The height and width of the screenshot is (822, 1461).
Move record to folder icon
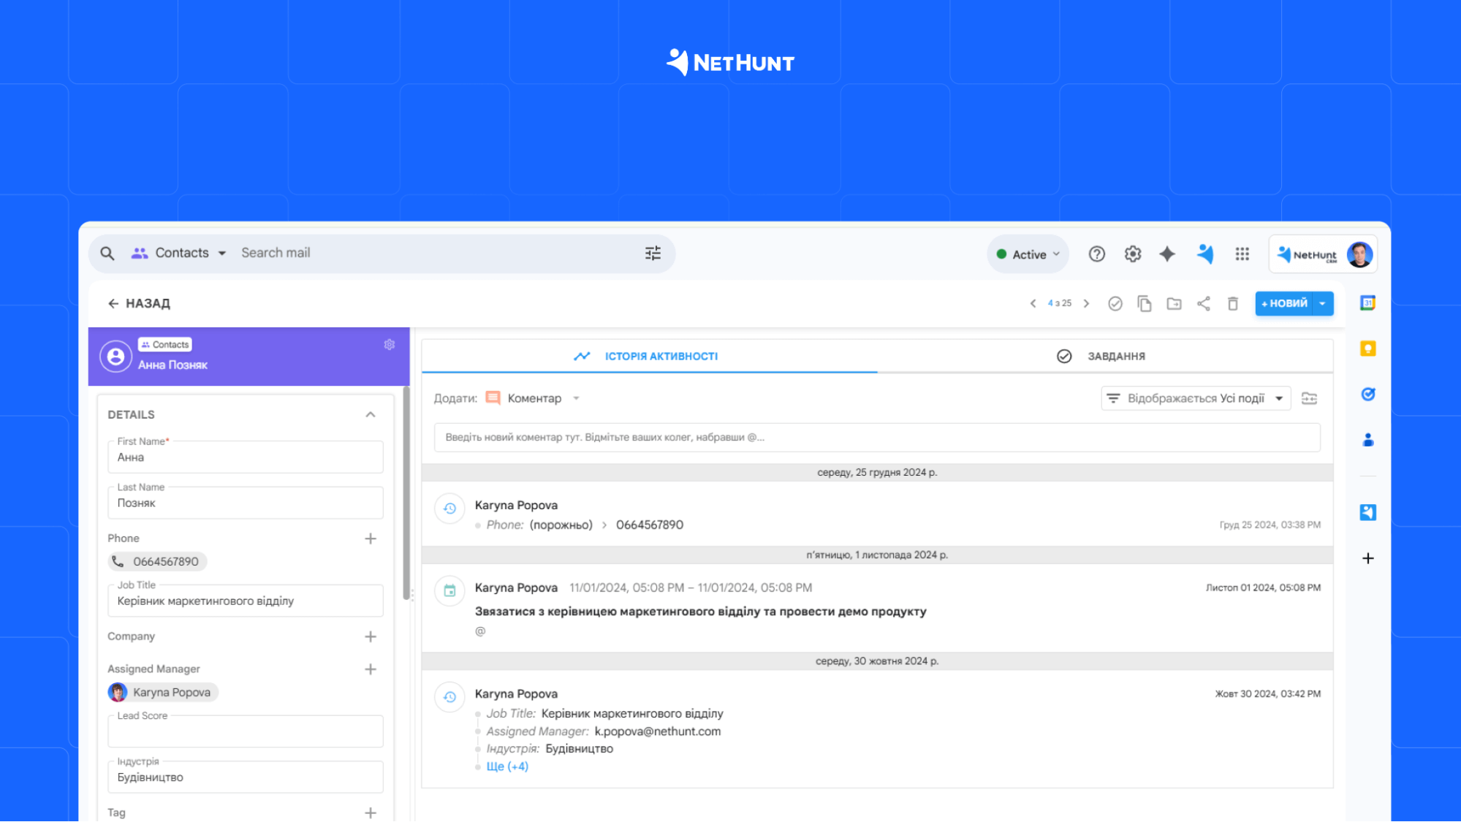tap(1174, 304)
